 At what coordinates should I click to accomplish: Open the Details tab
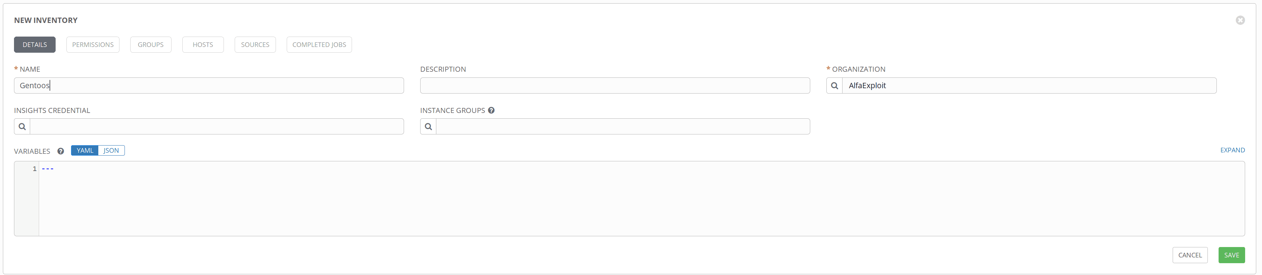(x=35, y=44)
